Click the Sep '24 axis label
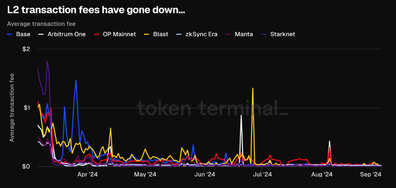The width and height of the screenshot is (396, 188). click(x=370, y=175)
